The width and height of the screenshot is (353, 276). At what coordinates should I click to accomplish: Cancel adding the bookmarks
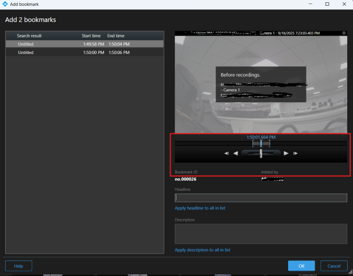[x=333, y=266]
